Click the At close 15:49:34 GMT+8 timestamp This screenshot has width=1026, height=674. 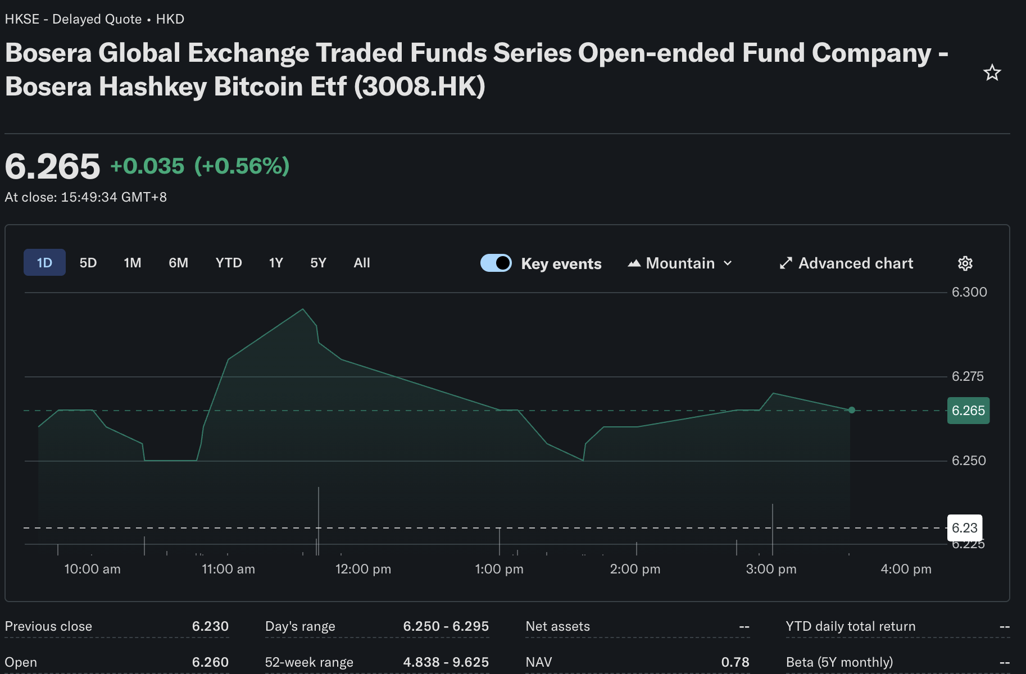click(x=86, y=197)
